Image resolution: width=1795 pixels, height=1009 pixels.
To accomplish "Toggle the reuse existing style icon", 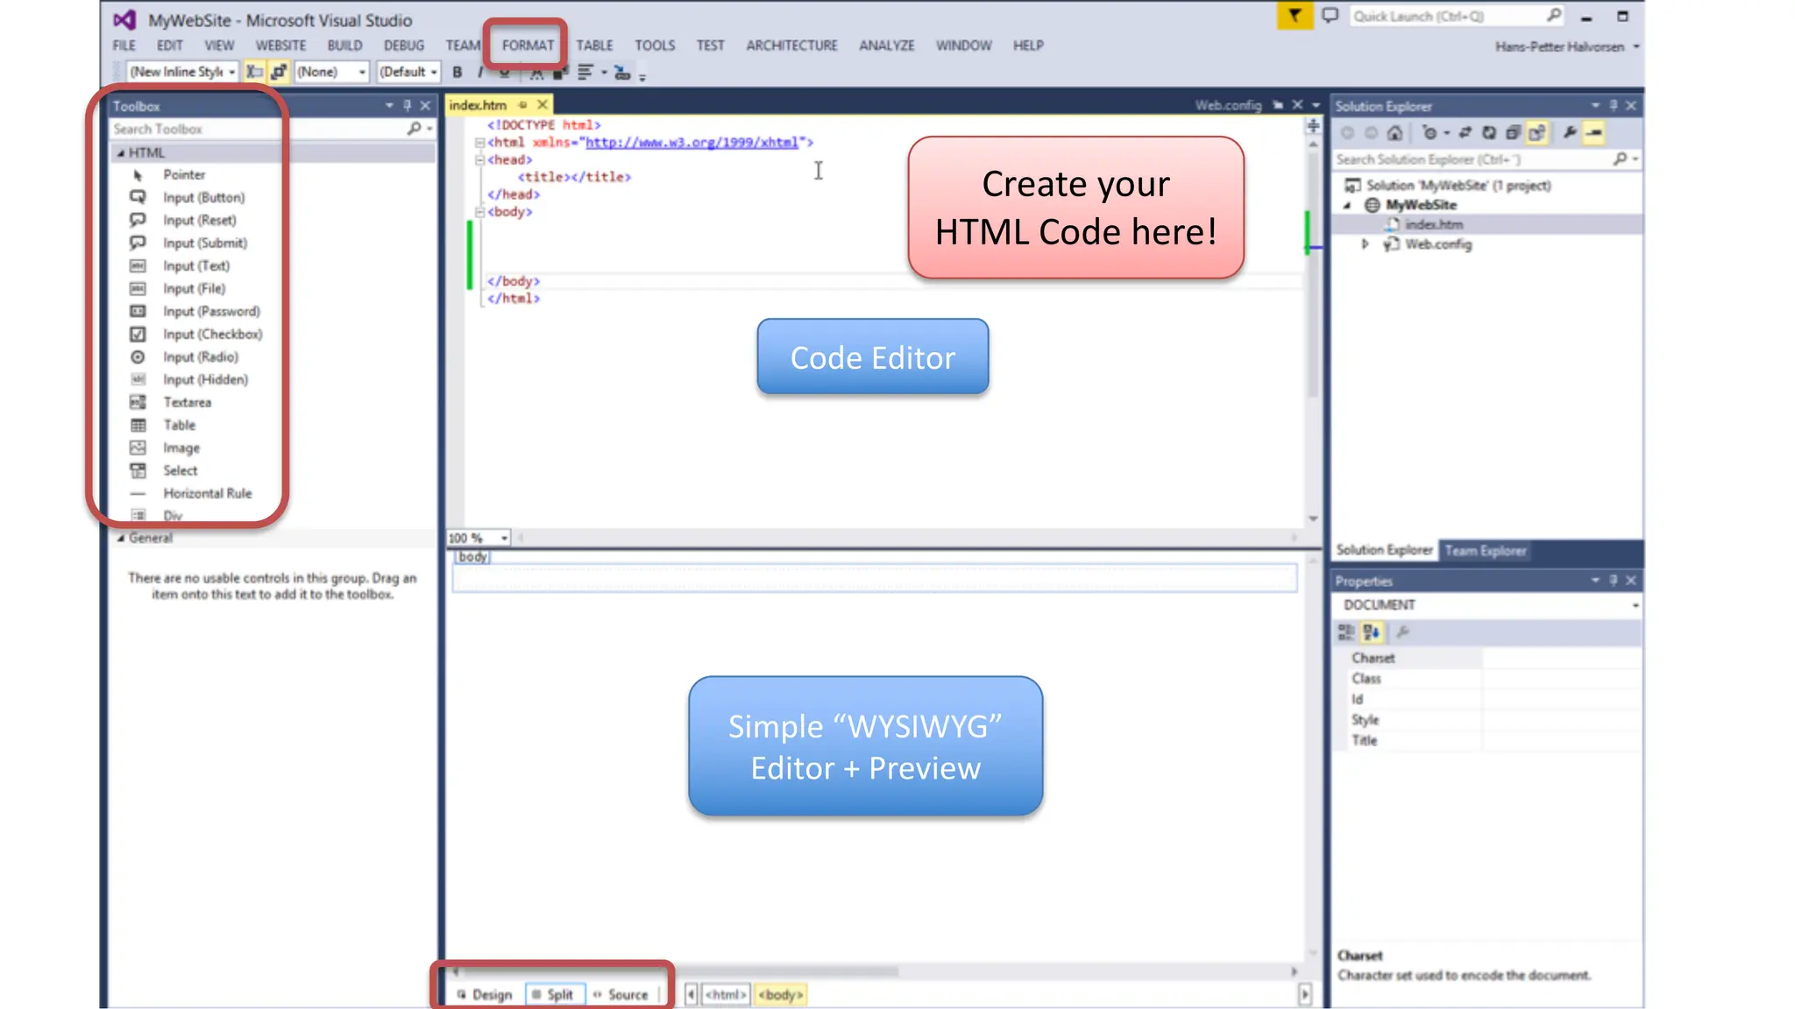I will coord(279,72).
